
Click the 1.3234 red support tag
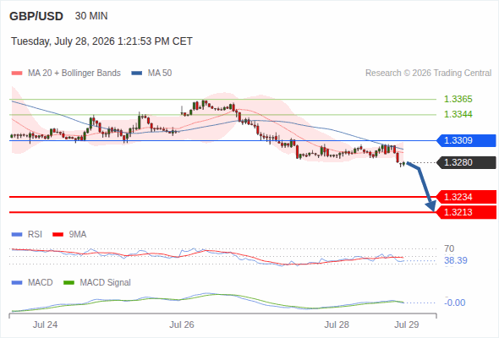(x=466, y=197)
